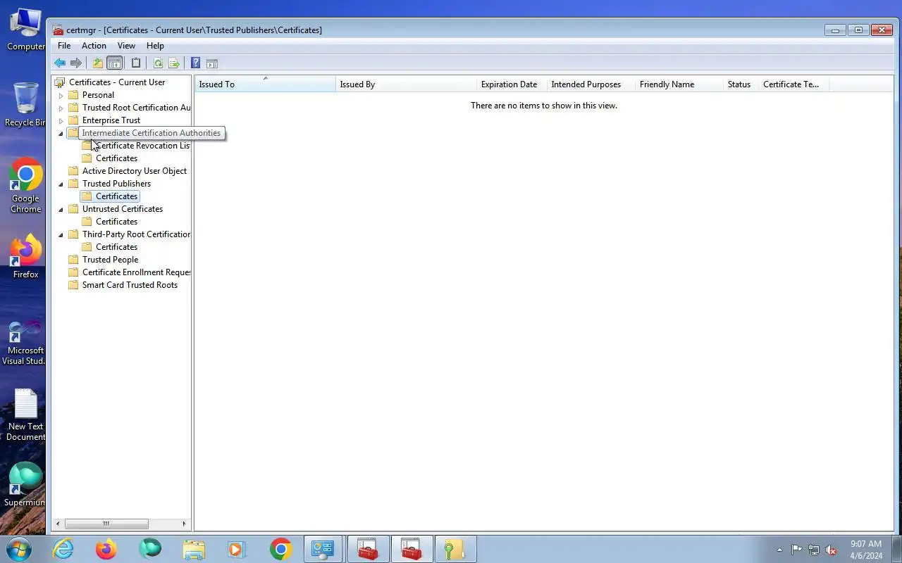
Task: Click the tree pane scroll-right arrow
Action: tap(185, 524)
